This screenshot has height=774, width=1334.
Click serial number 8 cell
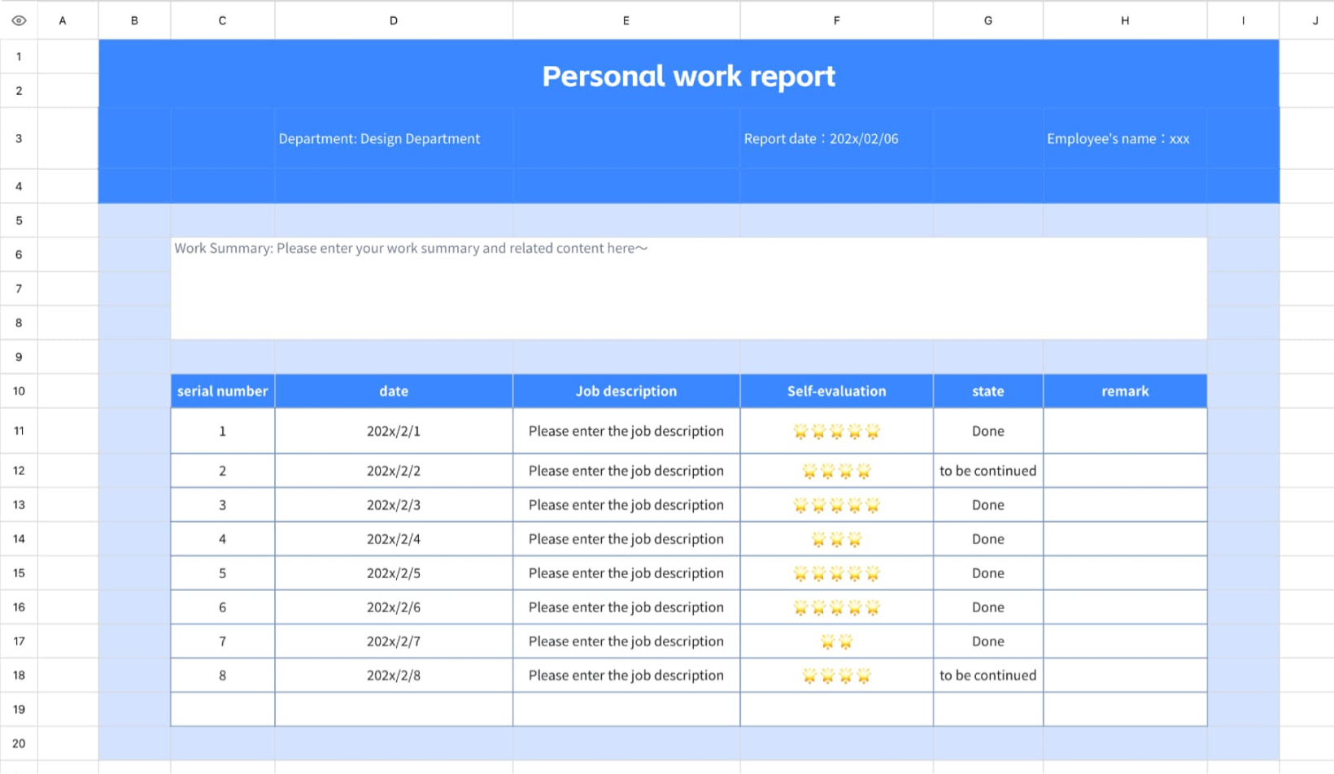(x=223, y=676)
